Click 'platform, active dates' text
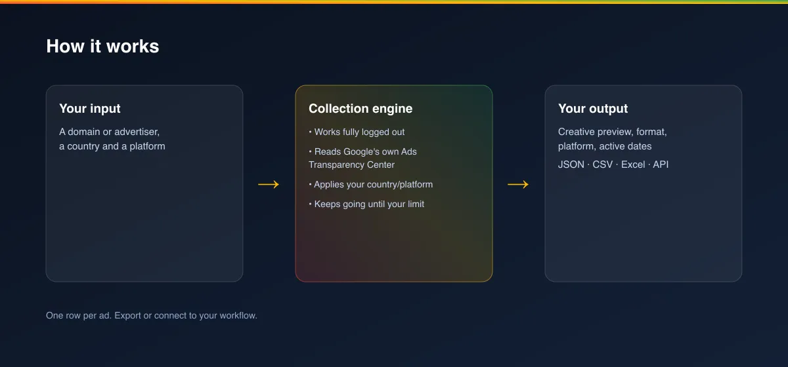The image size is (788, 367). pos(605,146)
